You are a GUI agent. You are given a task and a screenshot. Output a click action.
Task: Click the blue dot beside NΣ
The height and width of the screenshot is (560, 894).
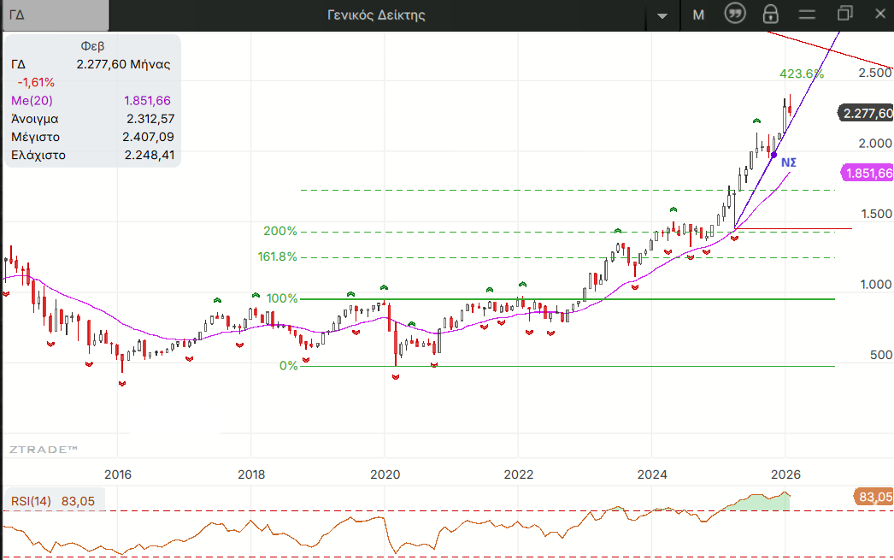tap(773, 155)
